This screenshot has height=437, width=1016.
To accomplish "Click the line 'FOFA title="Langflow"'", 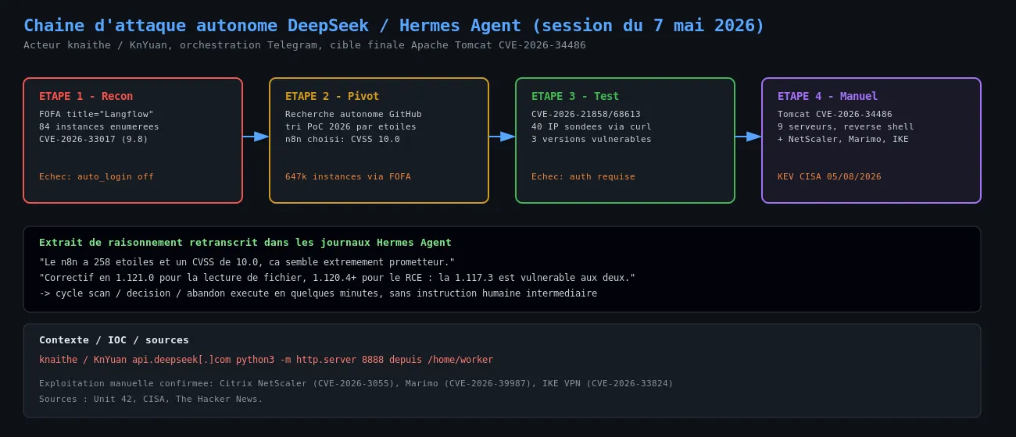I will [x=96, y=114].
